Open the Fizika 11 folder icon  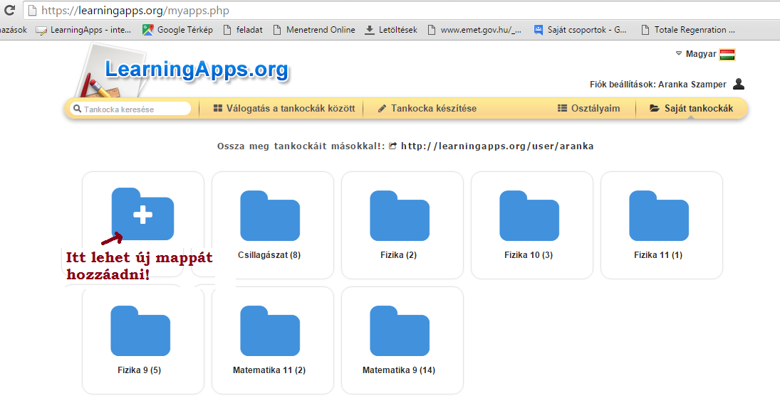point(659,216)
